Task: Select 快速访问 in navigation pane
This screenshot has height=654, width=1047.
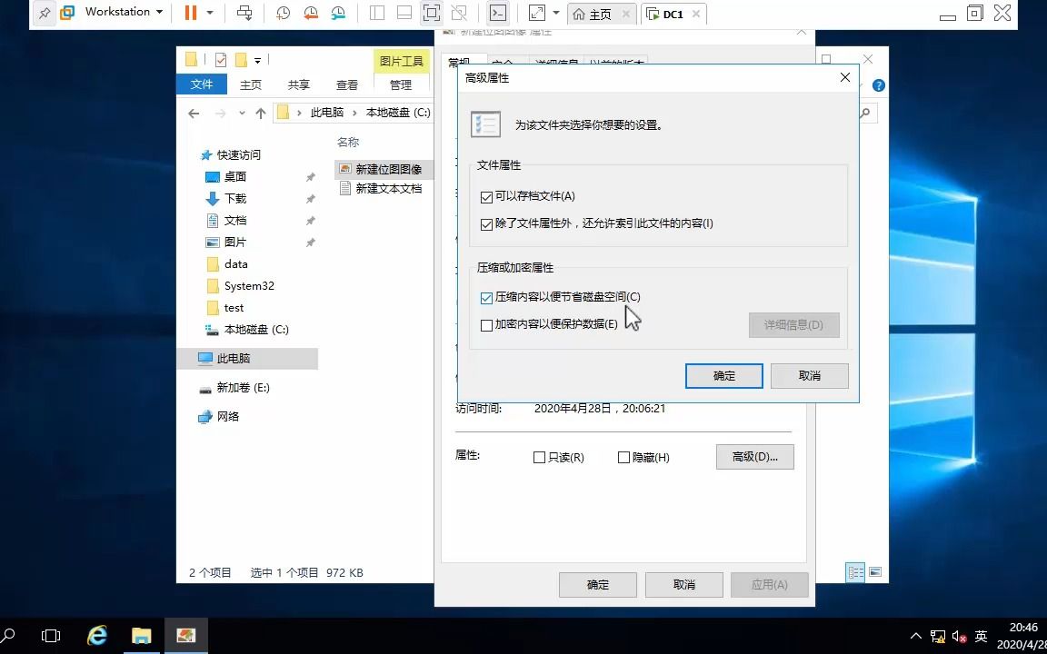Action: [x=238, y=154]
